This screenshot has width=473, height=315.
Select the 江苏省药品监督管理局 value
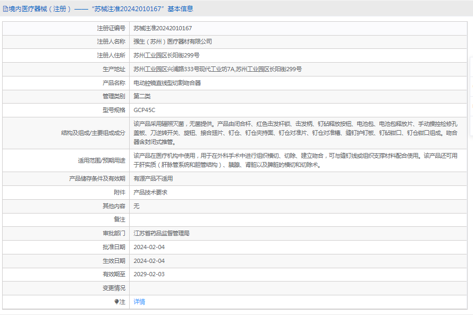[162, 233]
